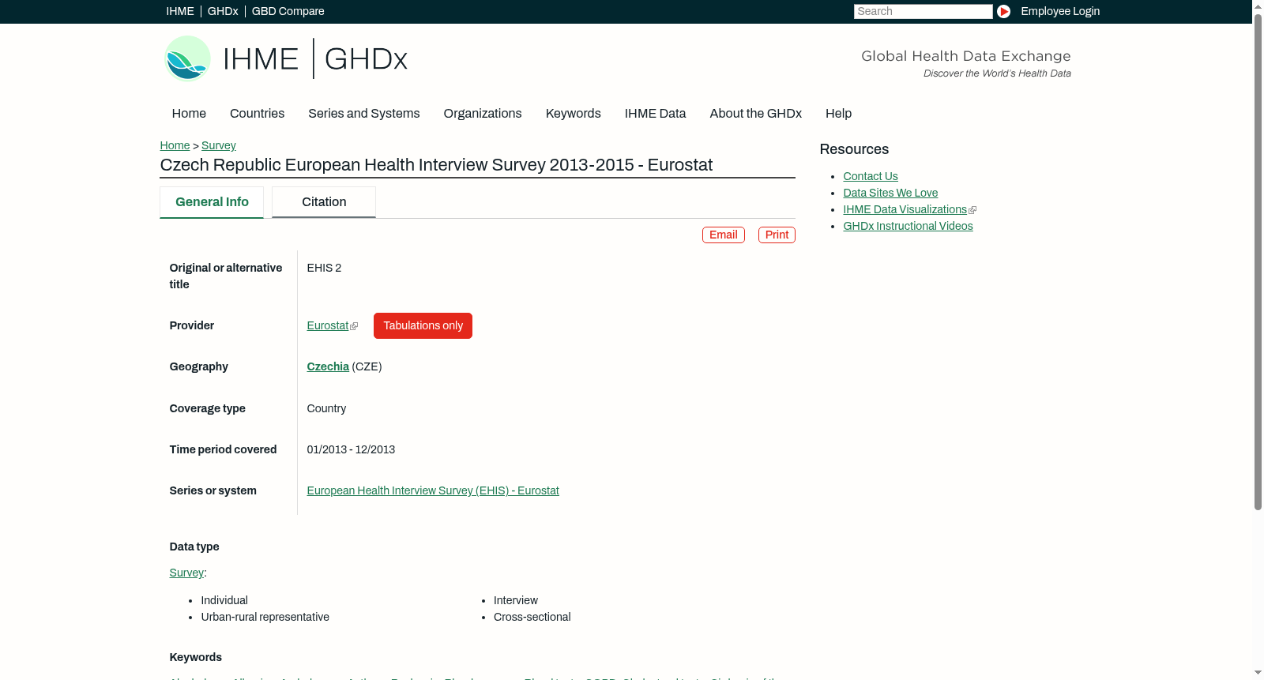Click the Survey breadcrumb link
Screen dimensions: 1264x680
[219, 145]
